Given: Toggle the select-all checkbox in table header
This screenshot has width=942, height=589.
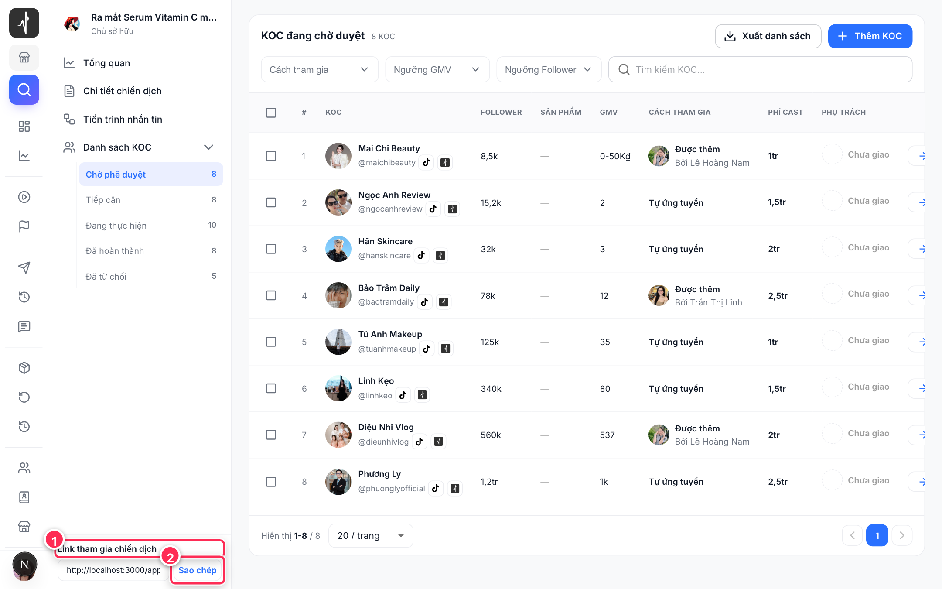Looking at the screenshot, I should pyautogui.click(x=271, y=113).
